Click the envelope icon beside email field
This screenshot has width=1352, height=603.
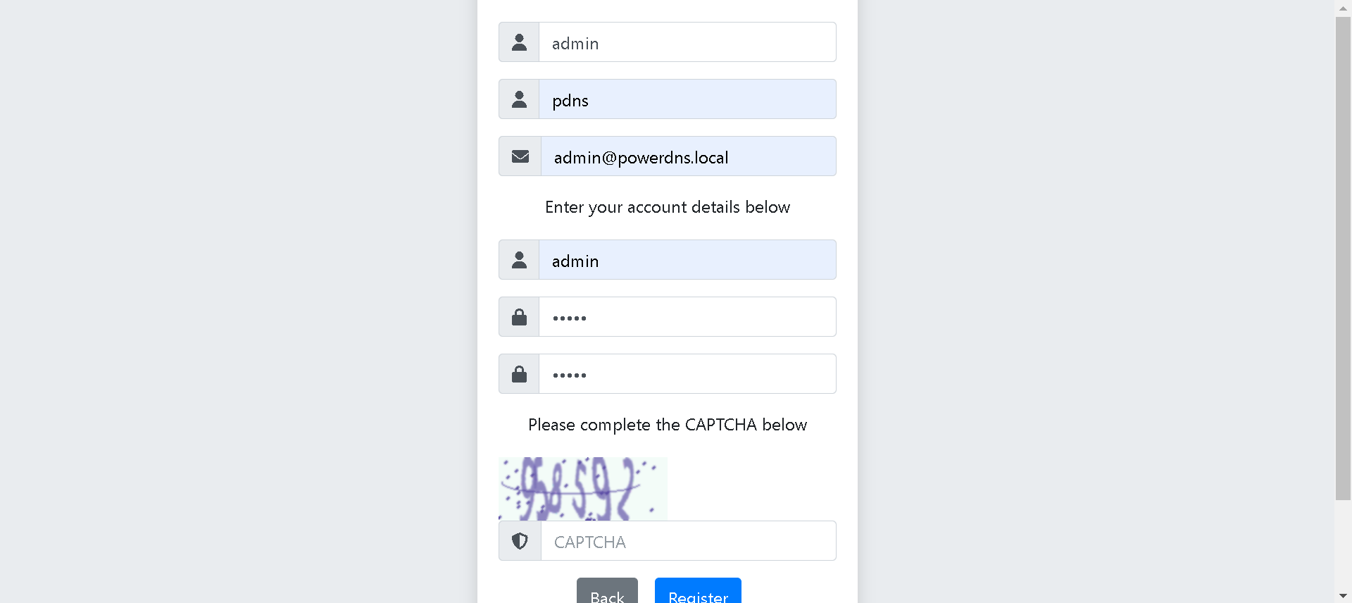tap(520, 156)
